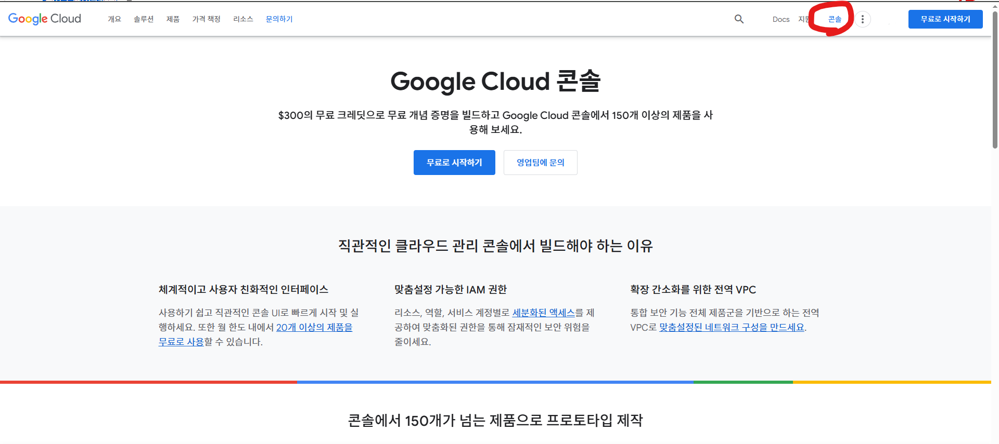Viewport: 999px width, 444px height.
Task: Click the 콘솔에서 150개가 넘는 제품으로 프로토타입 제작 heading
Action: pyautogui.click(x=495, y=420)
